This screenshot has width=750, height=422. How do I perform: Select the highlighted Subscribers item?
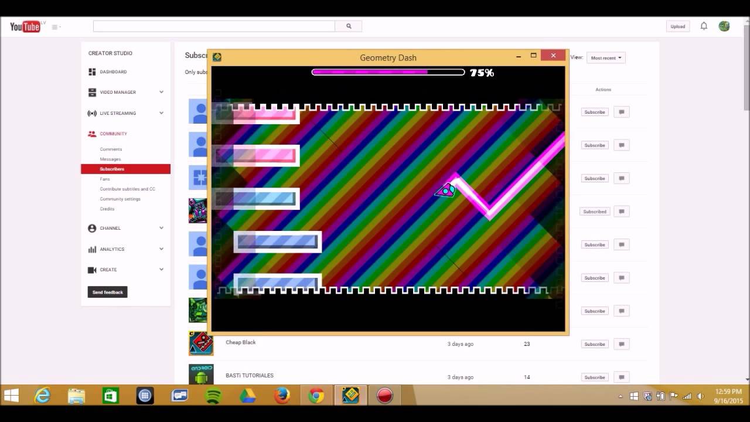(125, 169)
